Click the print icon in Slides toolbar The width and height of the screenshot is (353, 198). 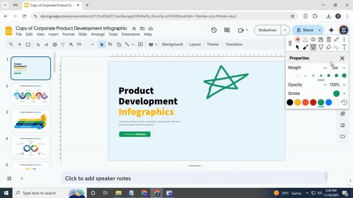[55, 45]
